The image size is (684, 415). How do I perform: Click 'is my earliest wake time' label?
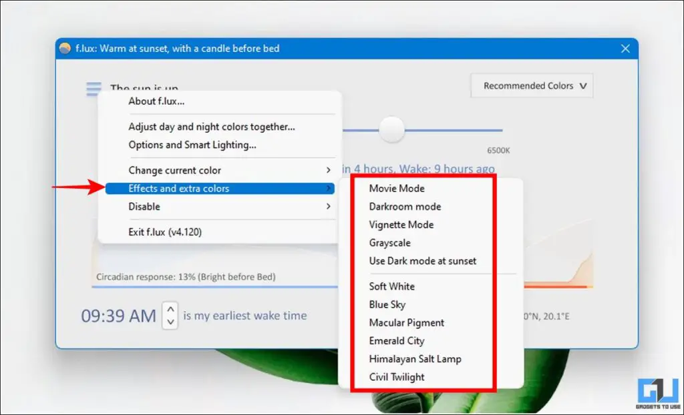[244, 316]
